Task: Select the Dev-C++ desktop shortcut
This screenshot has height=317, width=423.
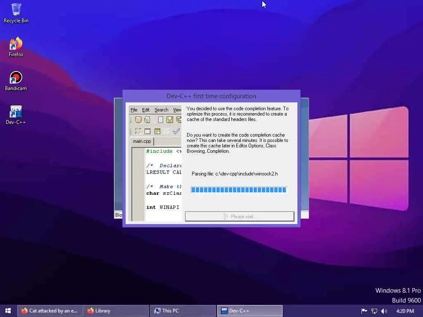Action: coord(16,115)
